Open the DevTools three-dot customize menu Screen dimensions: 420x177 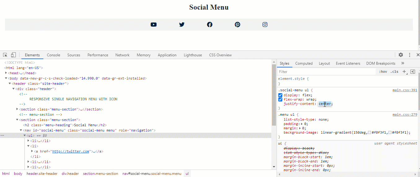pyautogui.click(x=409, y=55)
